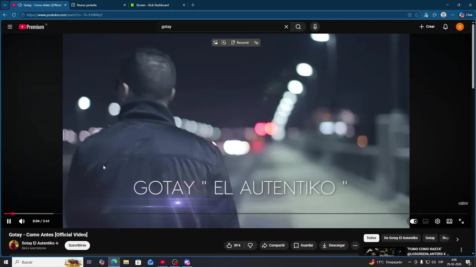
Task: Go back with the browser back arrow
Action: [5, 15]
